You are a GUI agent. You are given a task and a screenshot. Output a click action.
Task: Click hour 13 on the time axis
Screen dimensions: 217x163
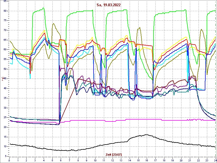tap(121, 160)
